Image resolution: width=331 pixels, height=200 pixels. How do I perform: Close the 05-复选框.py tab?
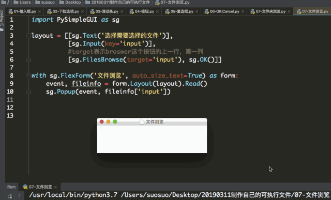click(197, 11)
